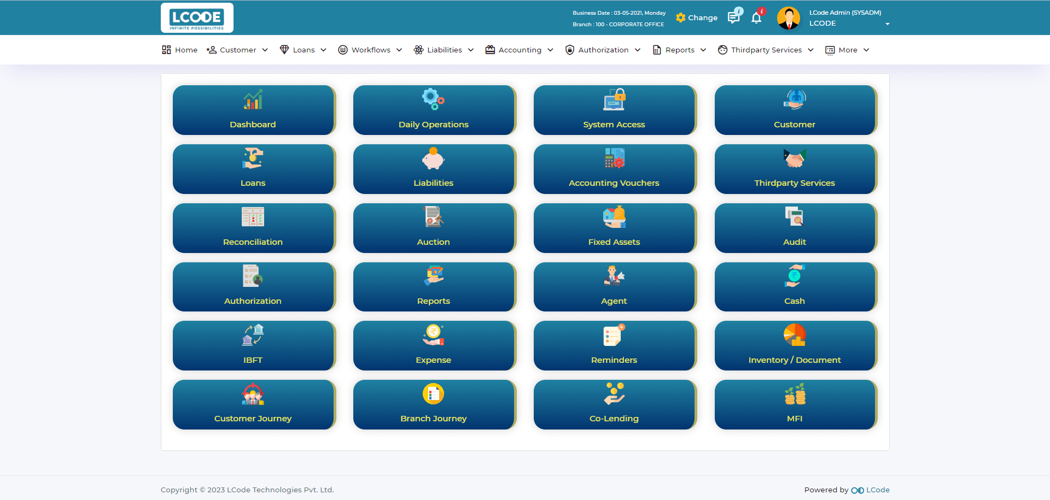1050x500 pixels.
Task: Click the IBFT bank transfer icon
Action: click(x=253, y=334)
